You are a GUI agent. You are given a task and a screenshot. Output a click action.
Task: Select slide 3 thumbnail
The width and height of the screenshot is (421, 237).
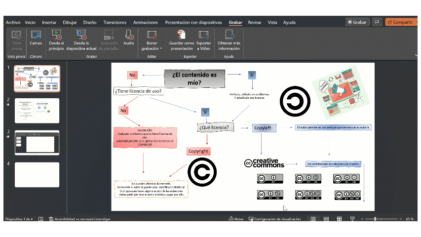[37, 143]
